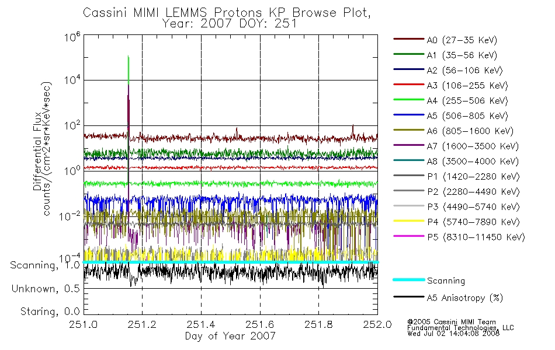The width and height of the screenshot is (555, 350).
Task: Click the yellow P4 legend line
Action: pos(408,221)
